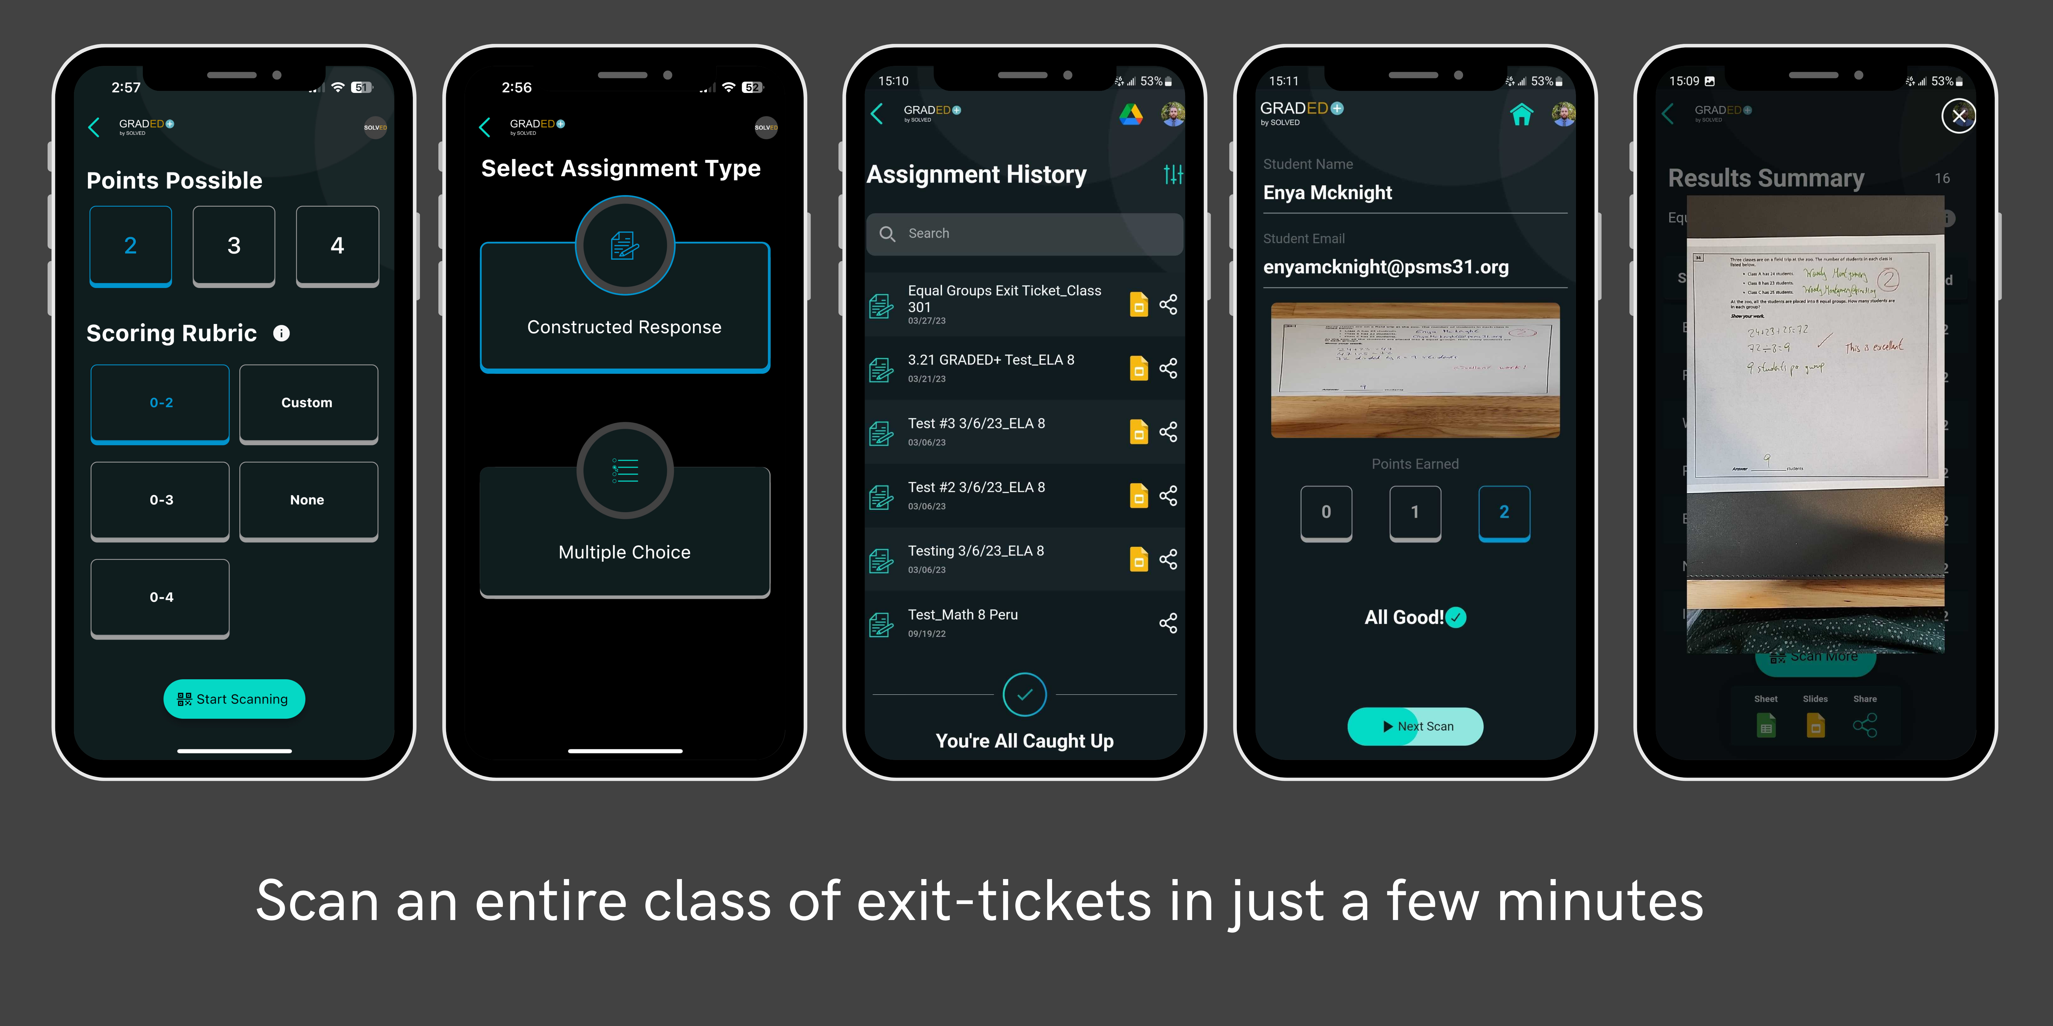The width and height of the screenshot is (2053, 1026).
Task: Select 2 points earned for Enya Mcknight
Action: point(1503,512)
